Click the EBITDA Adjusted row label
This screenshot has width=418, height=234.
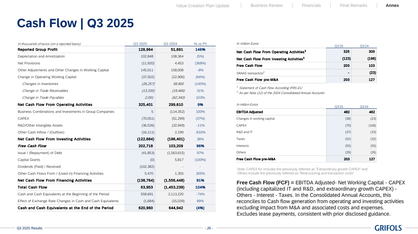coord(250,112)
